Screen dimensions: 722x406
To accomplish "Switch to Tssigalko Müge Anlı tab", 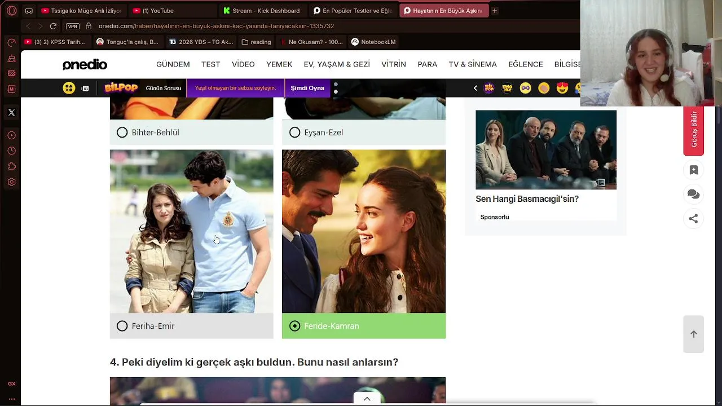I will (x=82, y=11).
